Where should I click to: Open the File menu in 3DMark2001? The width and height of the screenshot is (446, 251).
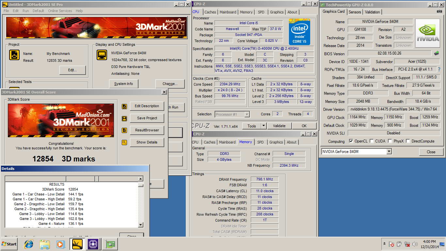(x=6, y=11)
